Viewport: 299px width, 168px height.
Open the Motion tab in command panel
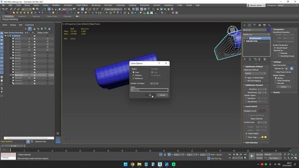(x=259, y=25)
